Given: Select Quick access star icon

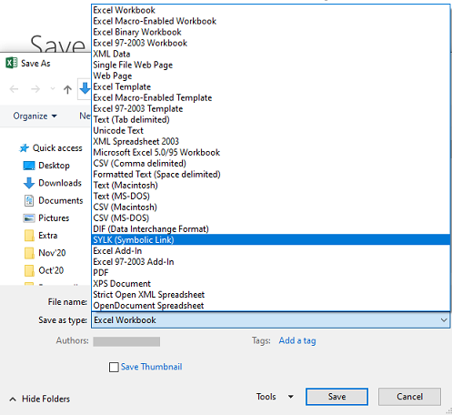Looking at the screenshot, I should coord(25,148).
